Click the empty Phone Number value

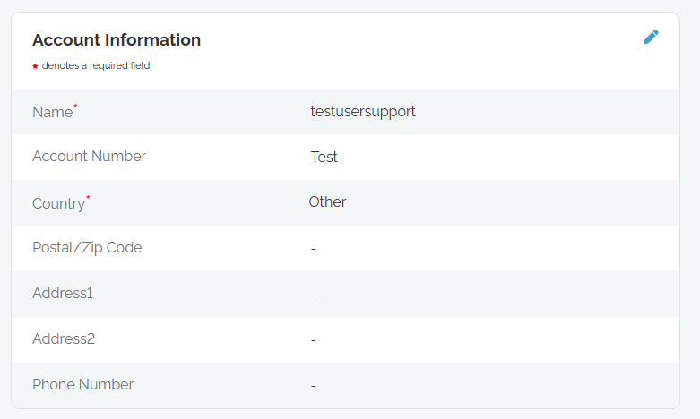pyautogui.click(x=314, y=386)
